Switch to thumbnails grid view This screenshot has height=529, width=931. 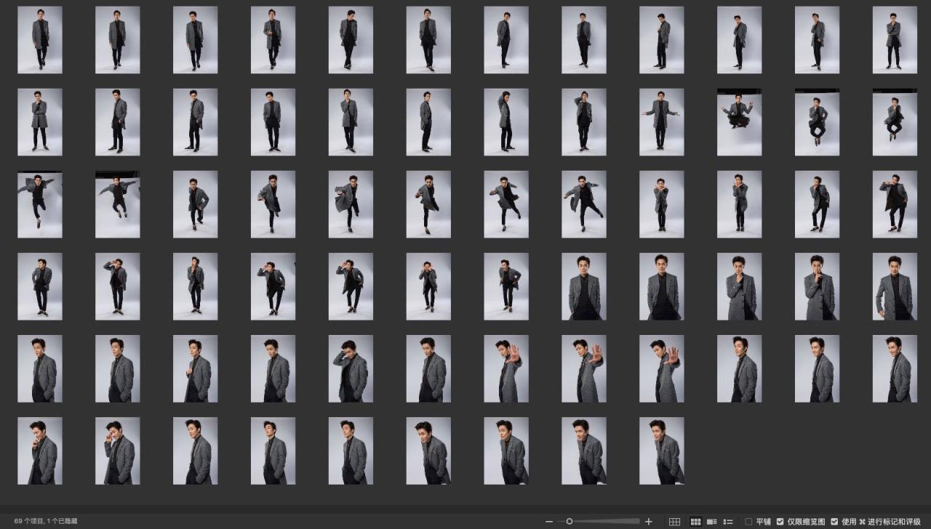coord(695,522)
